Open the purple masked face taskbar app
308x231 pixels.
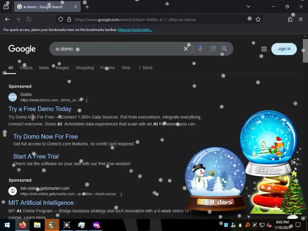point(96,225)
